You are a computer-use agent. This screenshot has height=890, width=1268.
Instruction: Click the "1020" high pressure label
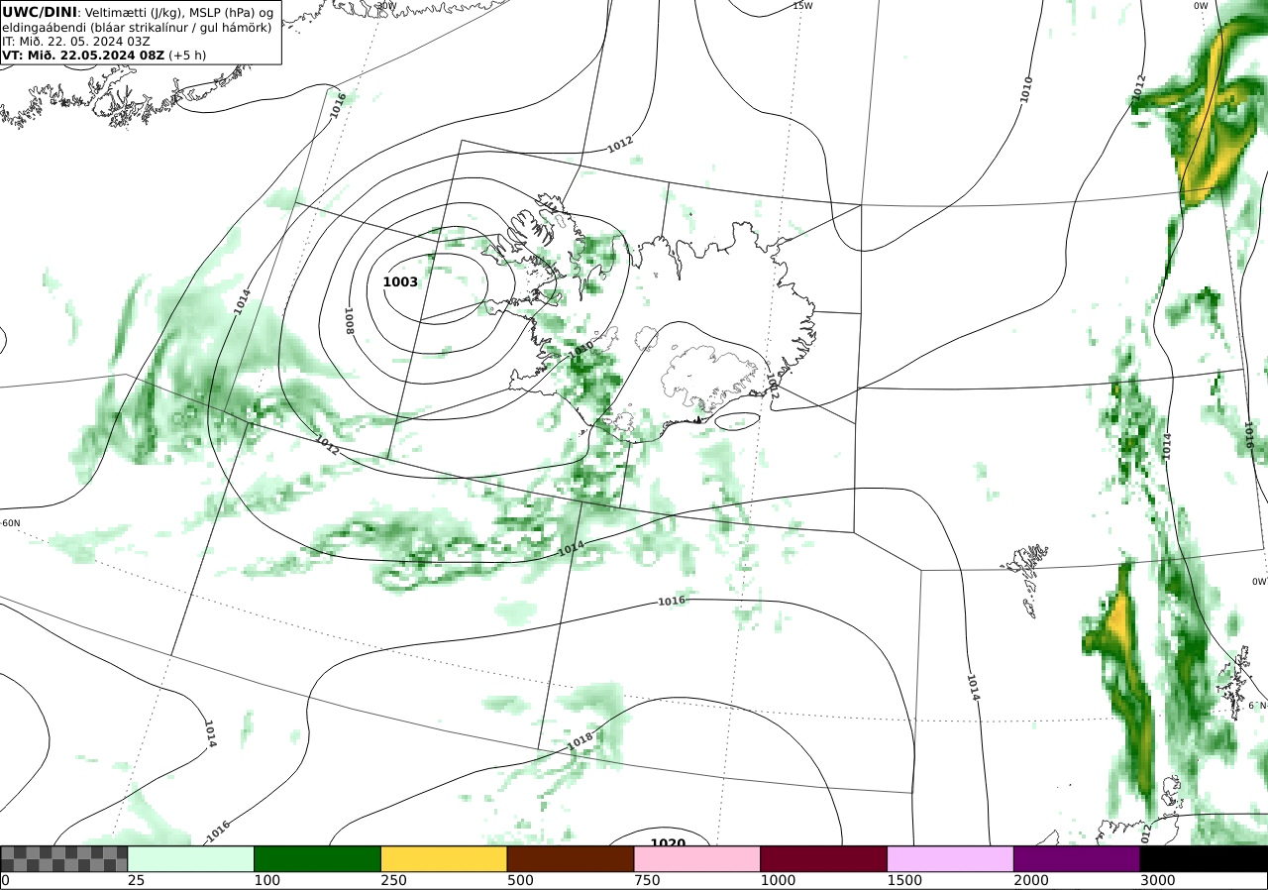(x=668, y=843)
